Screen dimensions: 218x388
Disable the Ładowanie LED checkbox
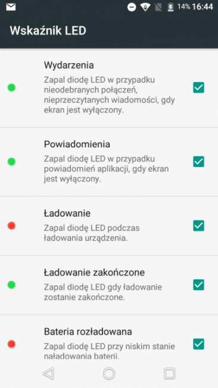[x=198, y=226]
